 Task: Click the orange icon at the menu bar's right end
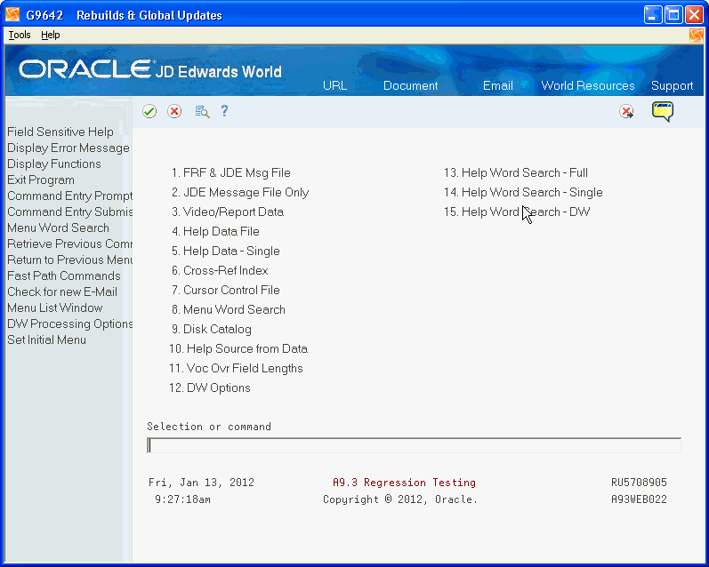click(696, 36)
